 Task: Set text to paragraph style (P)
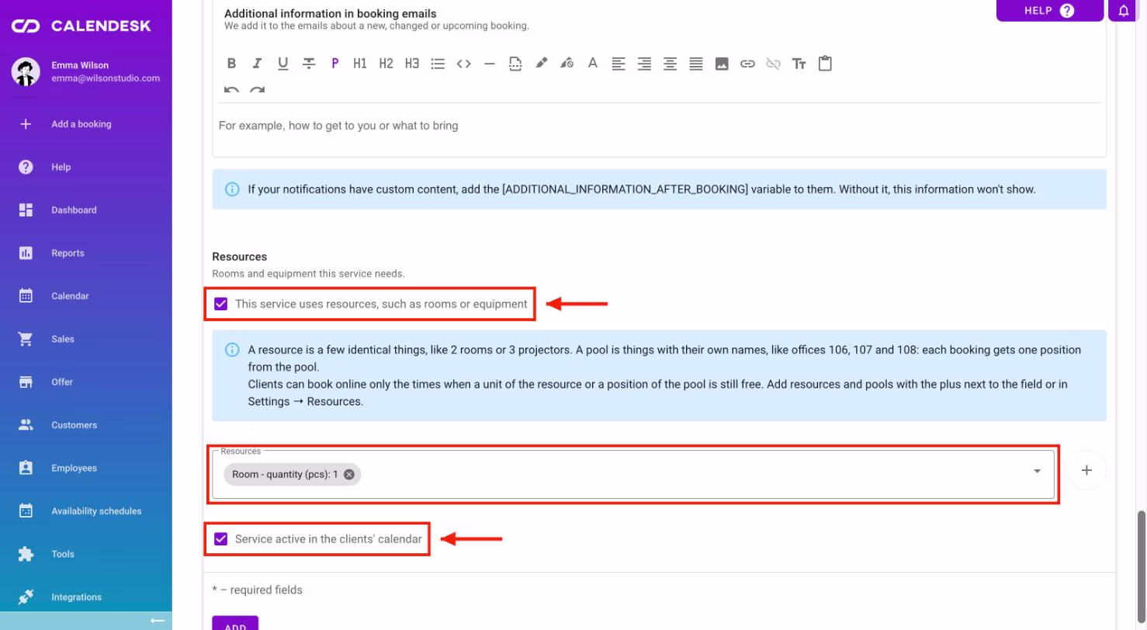point(334,64)
